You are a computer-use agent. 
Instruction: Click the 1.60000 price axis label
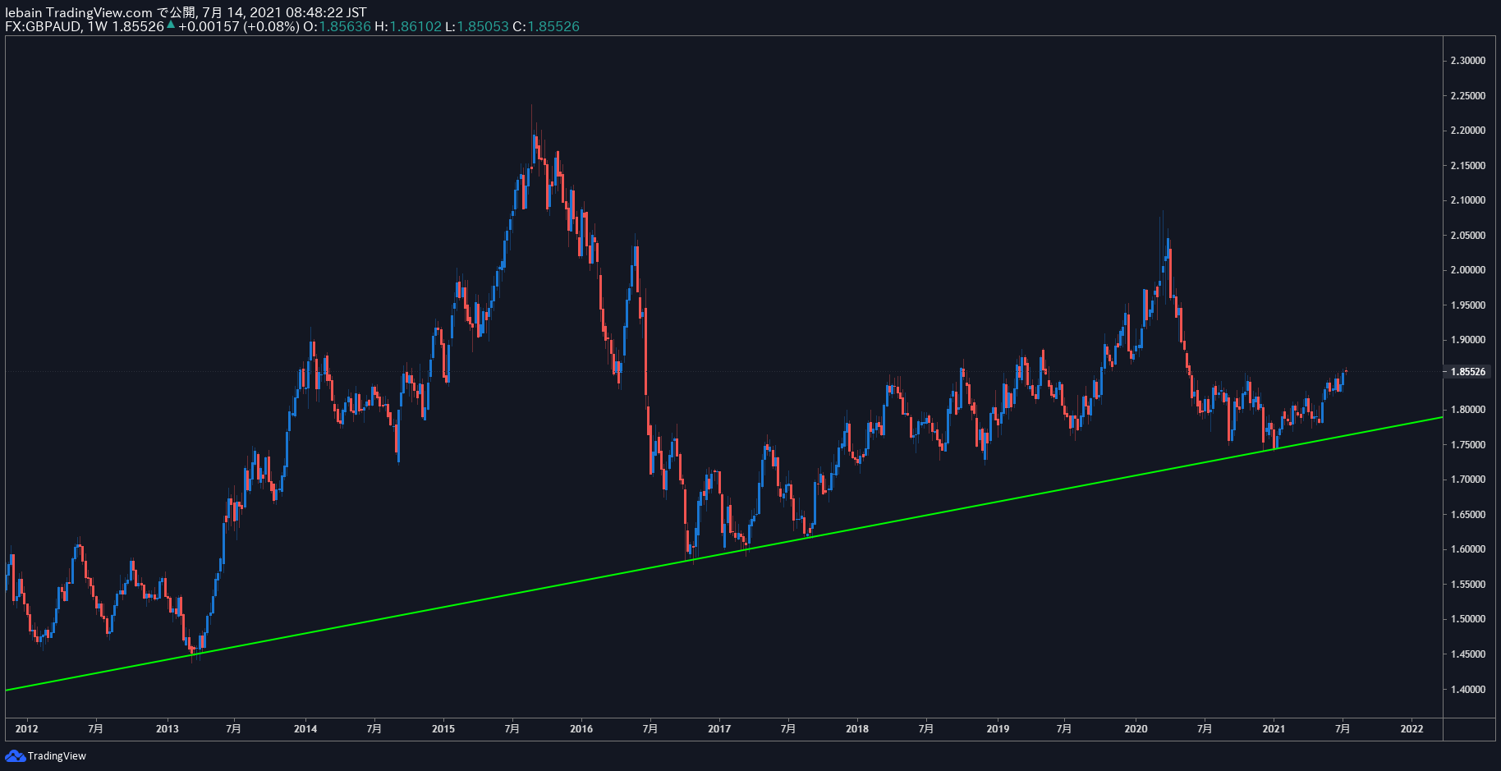pyautogui.click(x=1468, y=549)
